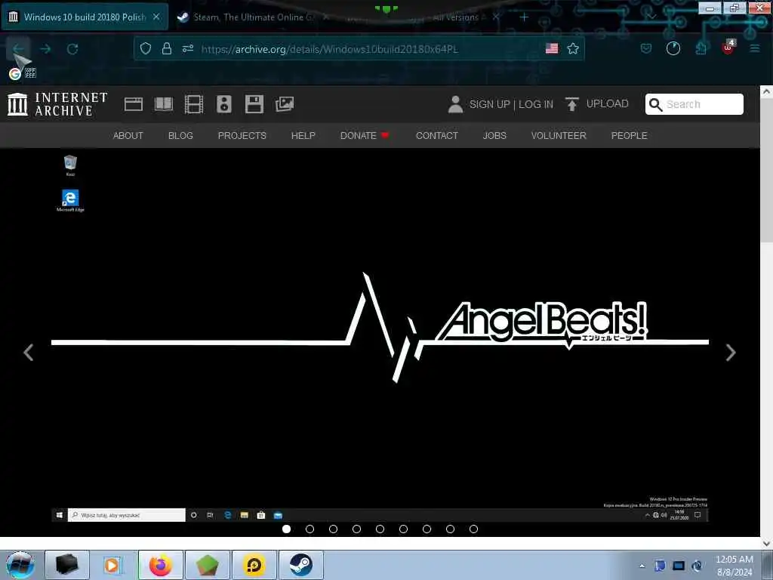Open the Audio speaker icon
This screenshot has height=580, width=773.
click(x=223, y=104)
